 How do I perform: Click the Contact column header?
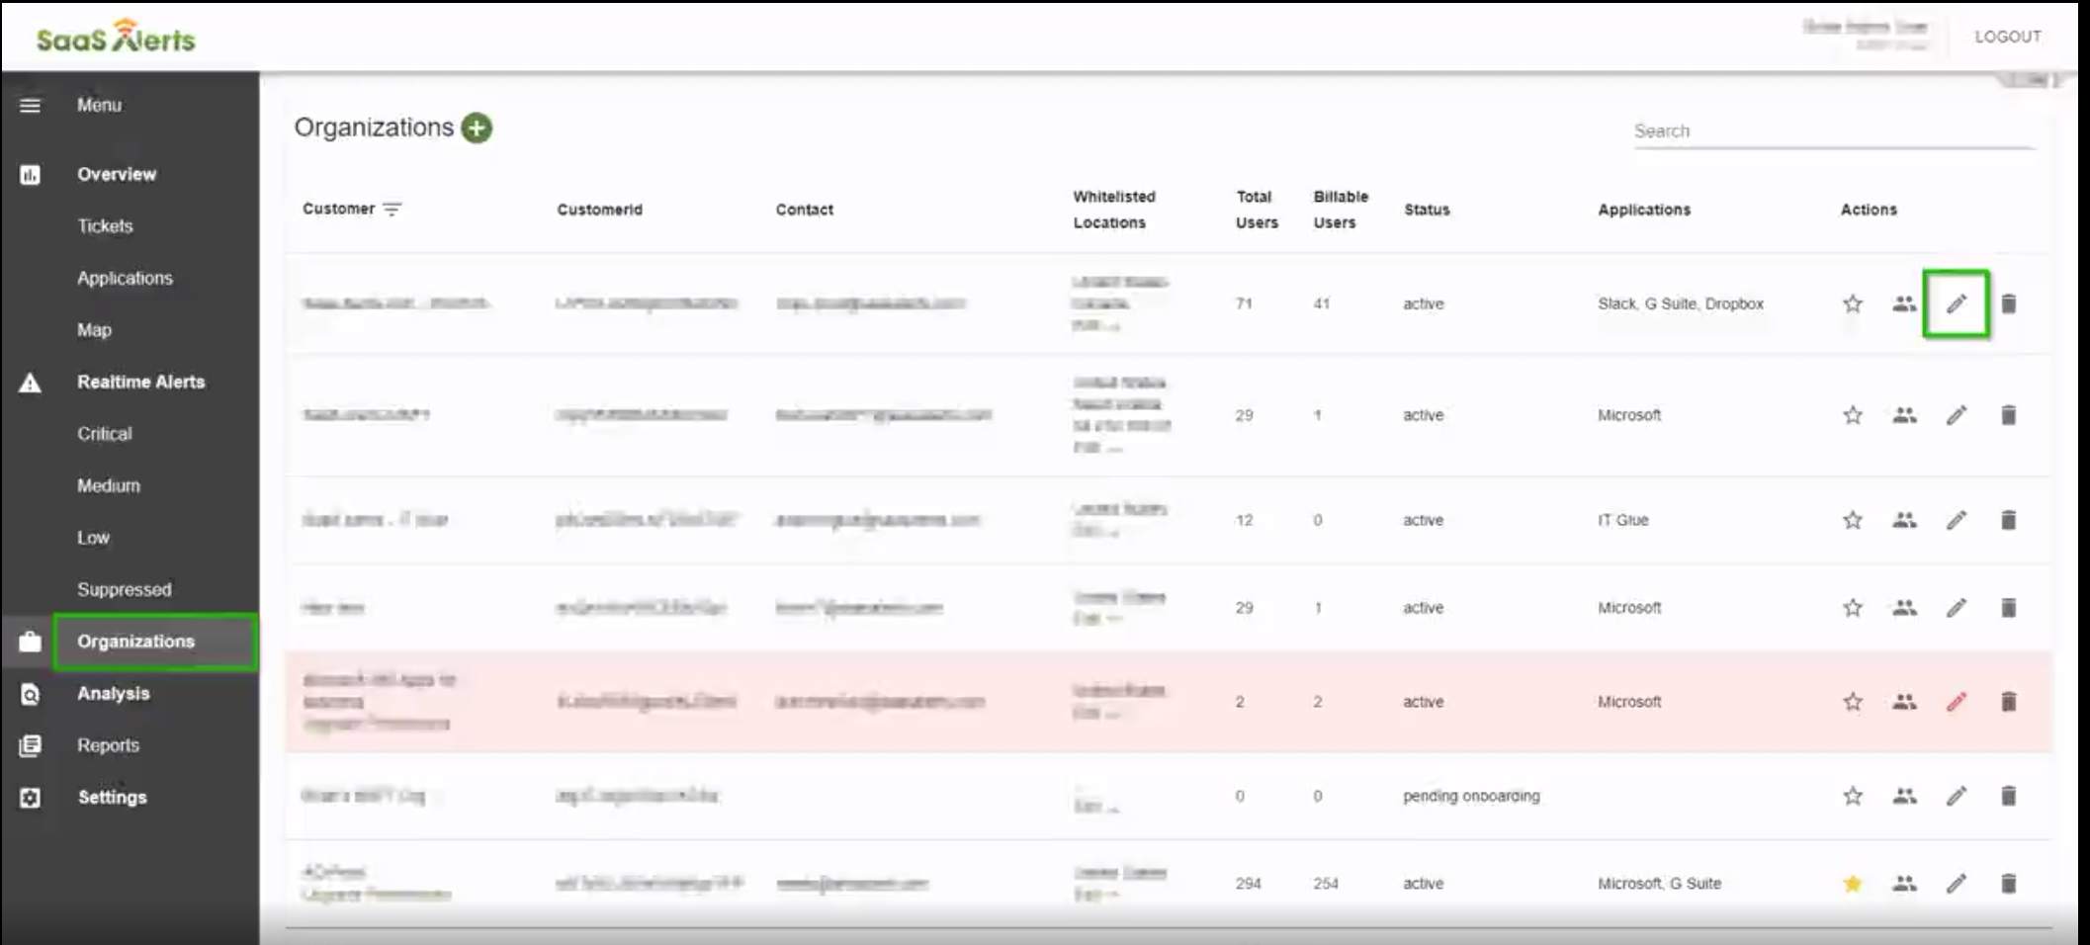coord(804,210)
